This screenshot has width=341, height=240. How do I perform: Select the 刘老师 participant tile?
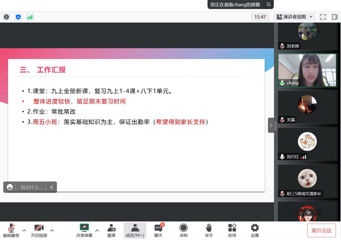pos(307,36)
